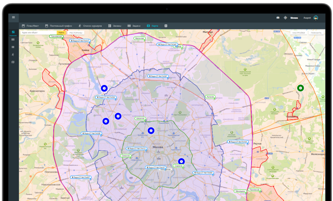Click the map layers icon in top bar
This screenshot has height=201, width=333.
coord(278,18)
